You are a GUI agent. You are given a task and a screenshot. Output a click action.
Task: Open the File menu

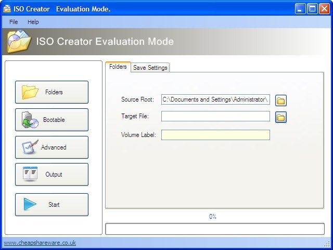(14, 22)
